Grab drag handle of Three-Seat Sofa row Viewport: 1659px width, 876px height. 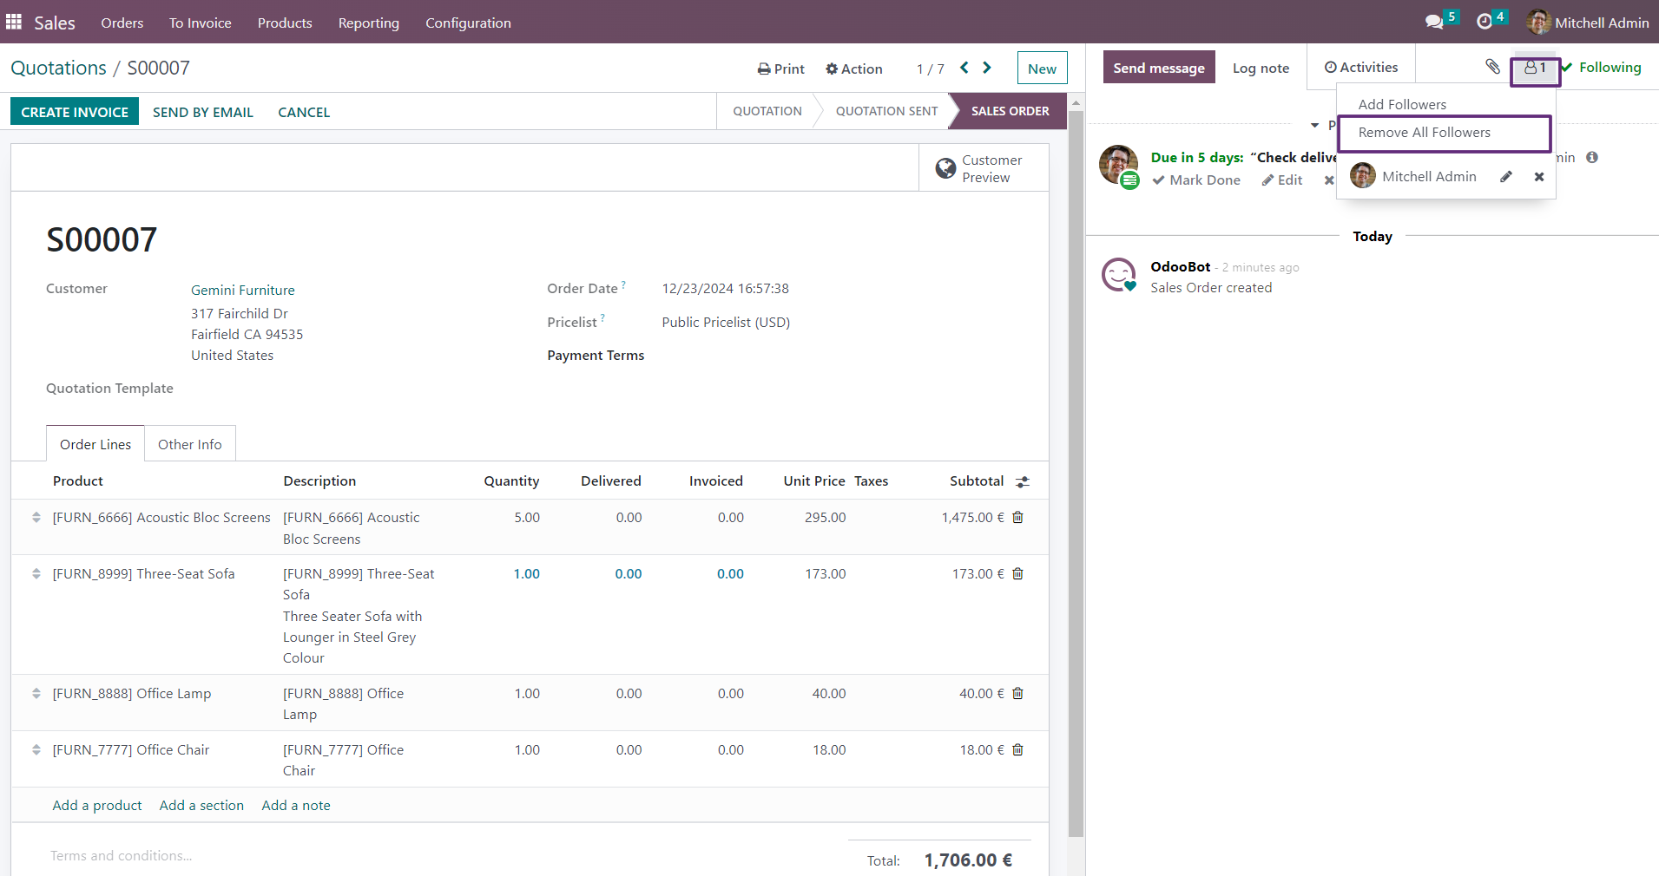tap(36, 573)
